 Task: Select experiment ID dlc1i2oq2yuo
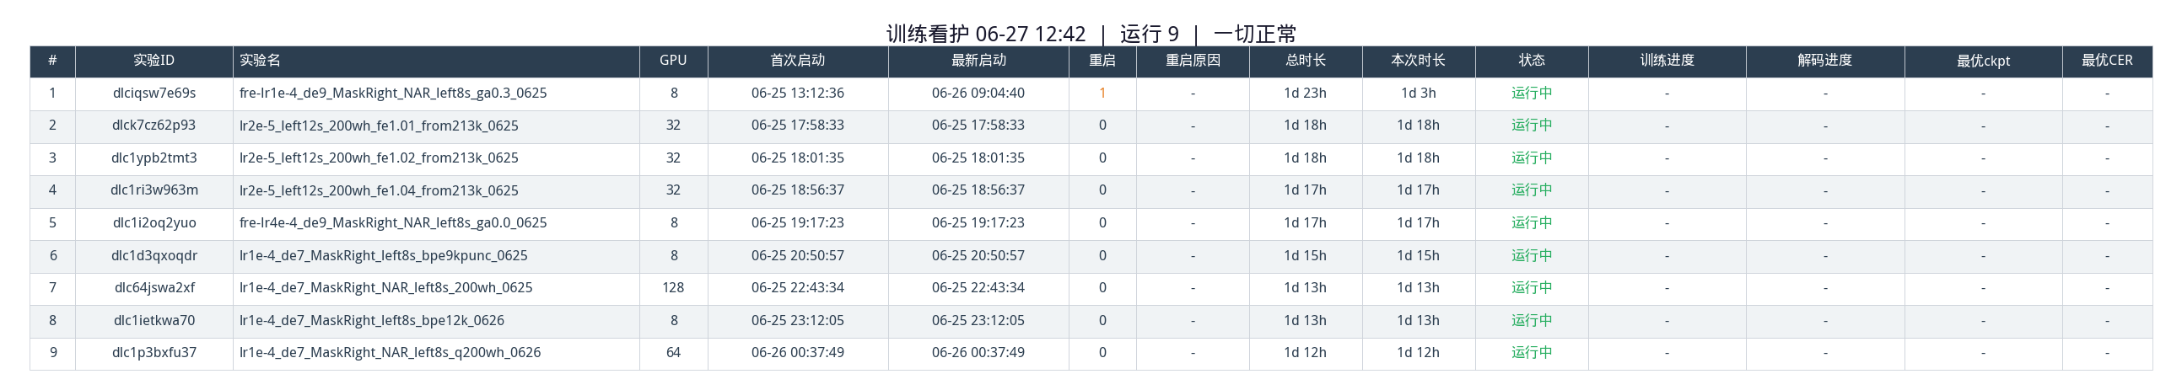[154, 223]
